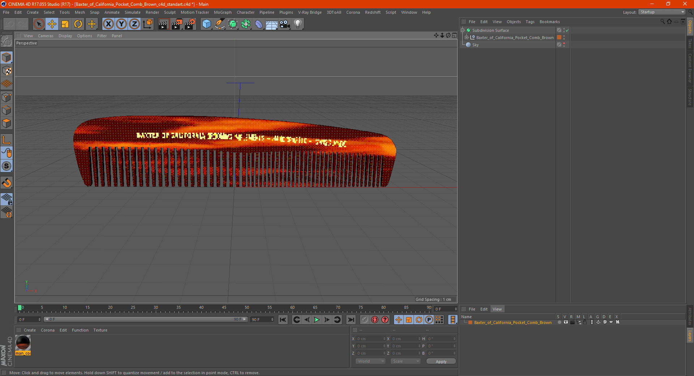
Task: Enable Polygons mode in left toolbar
Action: 7,123
